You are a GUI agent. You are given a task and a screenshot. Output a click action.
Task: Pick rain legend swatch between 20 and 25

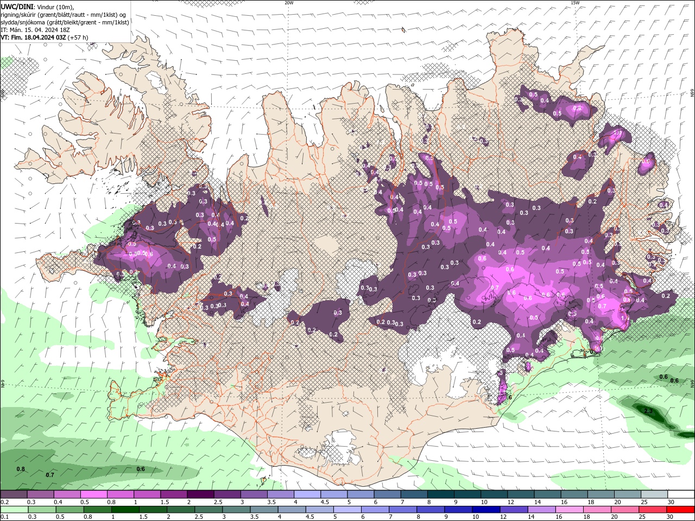pos(625,510)
